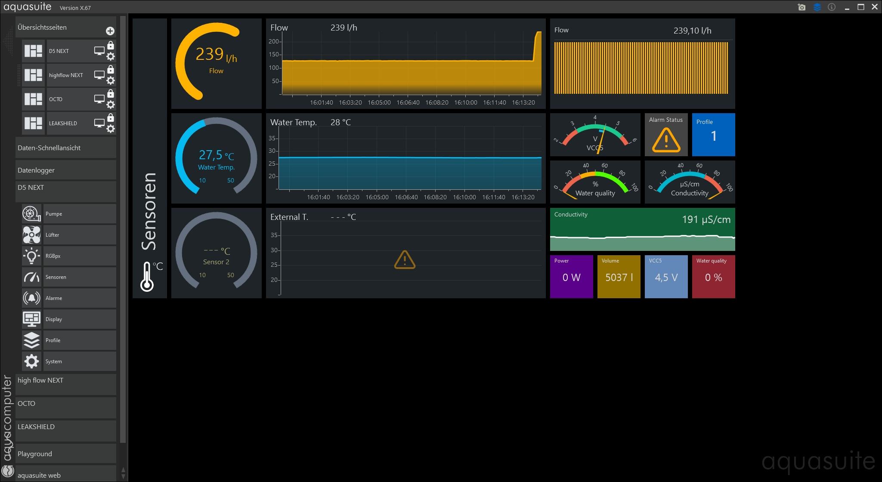Viewport: 882px width, 482px height.
Task: Open the info icon in title bar
Action: pyautogui.click(x=832, y=7)
